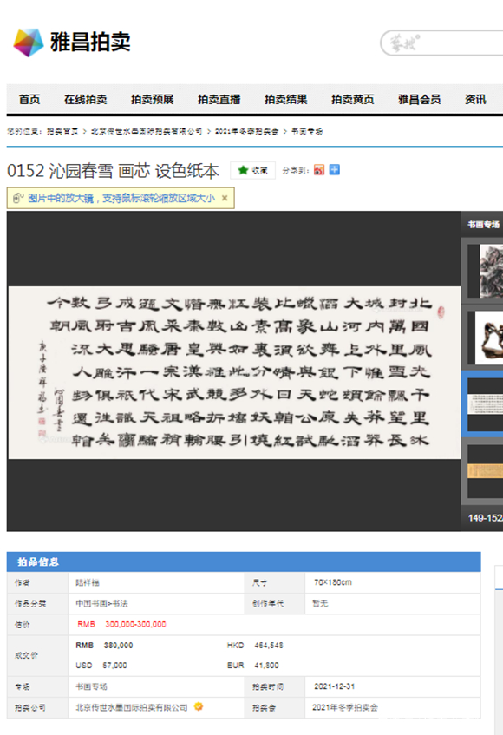Viewport: 503px width, 735px height.
Task: Open 书画专场 link in the info table
Action: [91, 686]
